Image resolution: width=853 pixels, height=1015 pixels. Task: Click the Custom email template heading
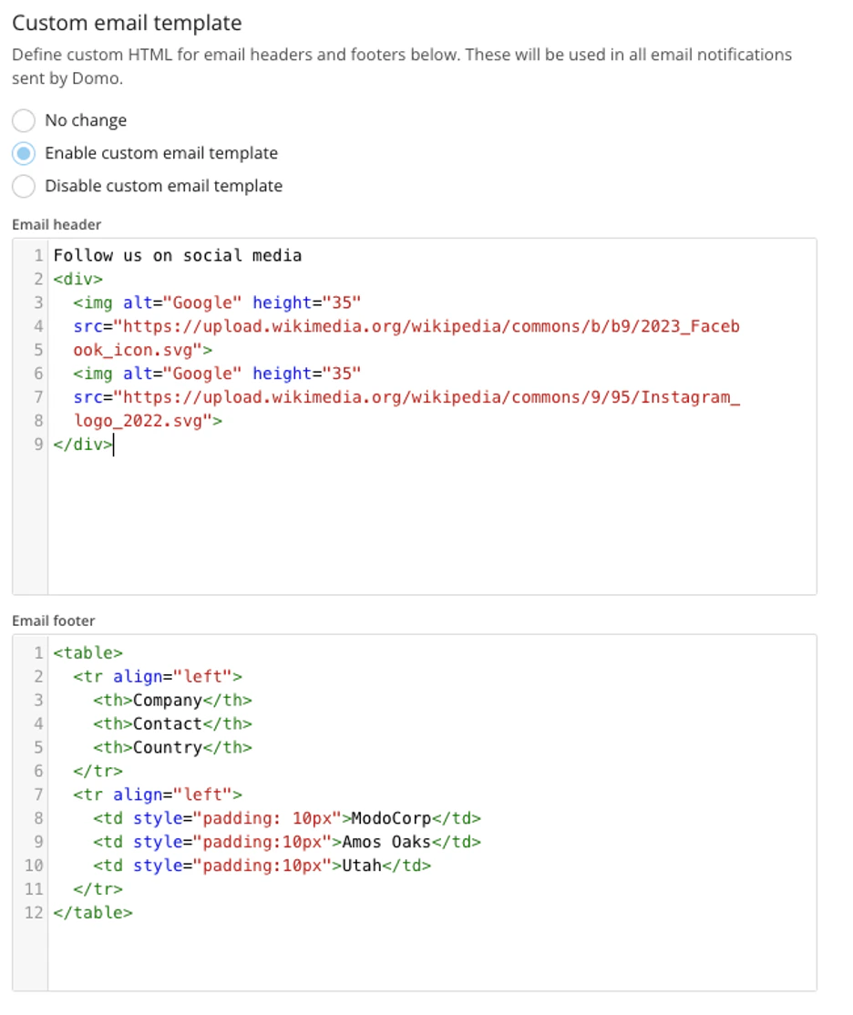(x=127, y=23)
